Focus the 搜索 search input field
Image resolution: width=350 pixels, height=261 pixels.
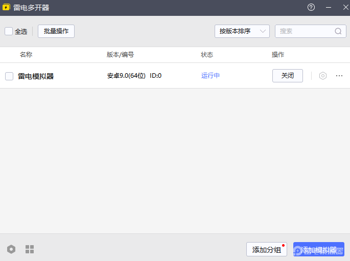coord(304,31)
